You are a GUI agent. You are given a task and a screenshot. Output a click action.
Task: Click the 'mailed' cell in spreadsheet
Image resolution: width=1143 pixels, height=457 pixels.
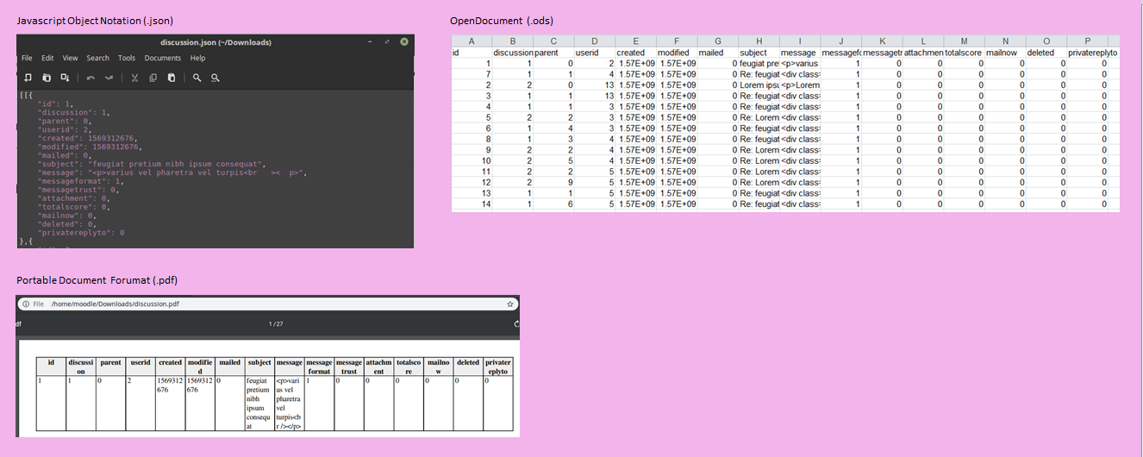[718, 53]
